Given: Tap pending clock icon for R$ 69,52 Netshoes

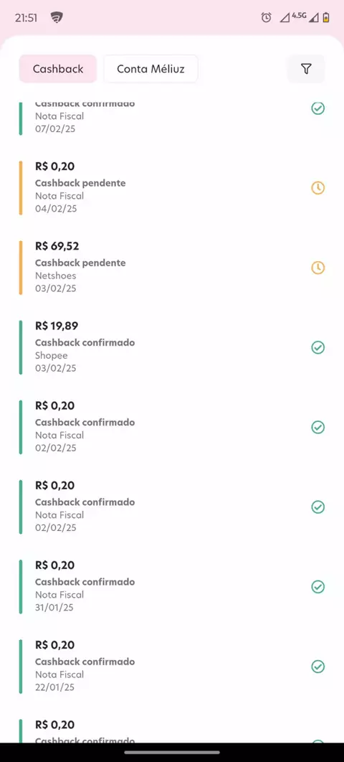Looking at the screenshot, I should coord(317,268).
